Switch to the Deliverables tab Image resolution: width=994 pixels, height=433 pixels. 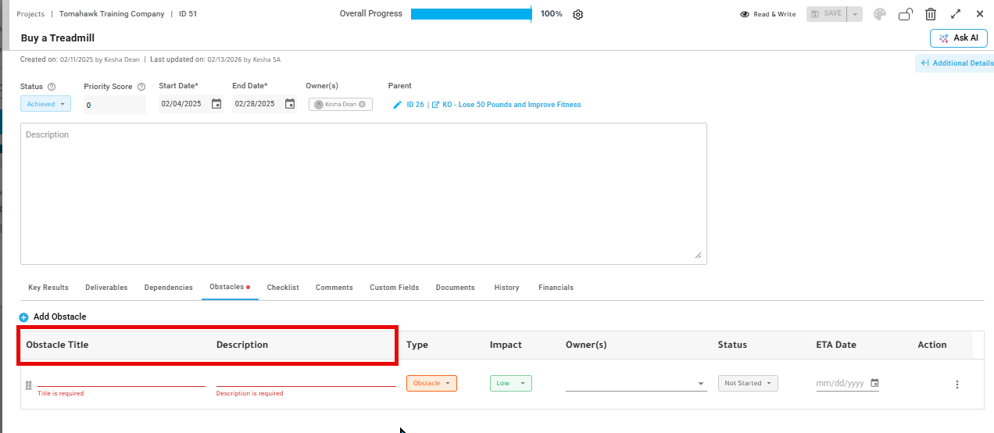(106, 288)
